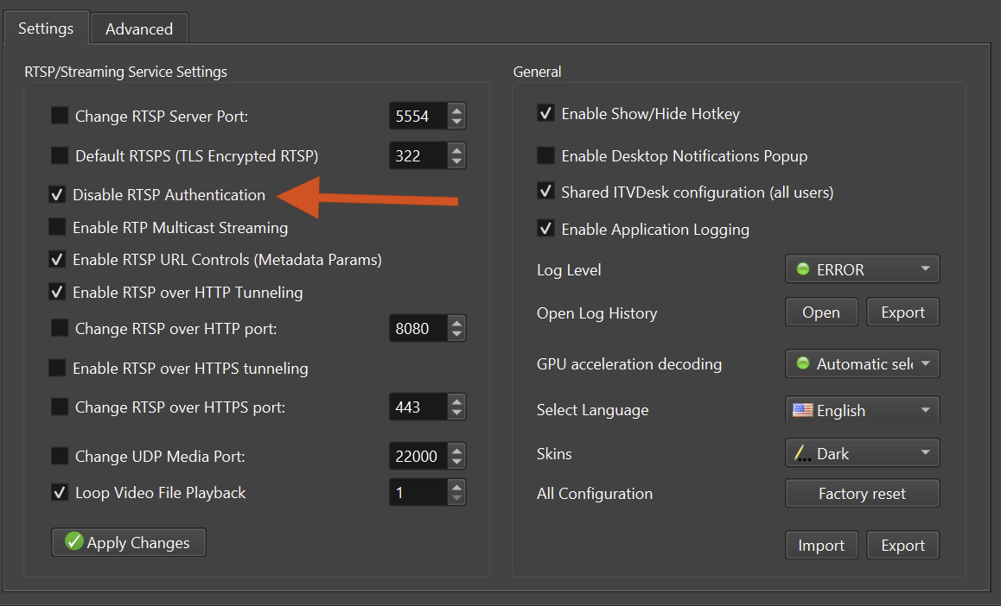Open the Log Level dropdown
Viewport: 1001px width, 606px height.
862,269
